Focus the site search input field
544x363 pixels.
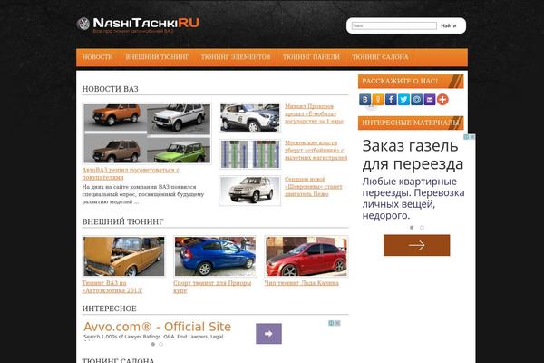pyautogui.click(x=394, y=25)
